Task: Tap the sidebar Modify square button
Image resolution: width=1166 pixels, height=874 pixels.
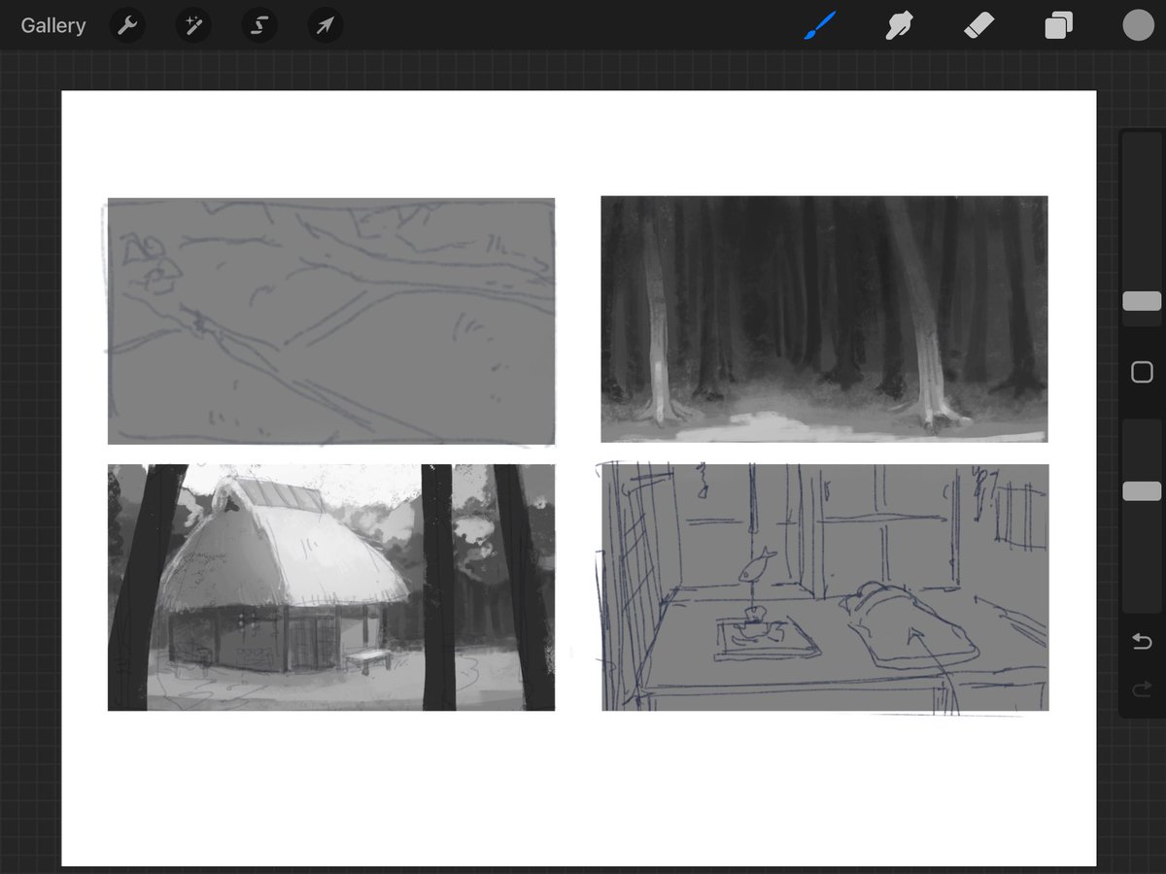Action: [x=1143, y=372]
